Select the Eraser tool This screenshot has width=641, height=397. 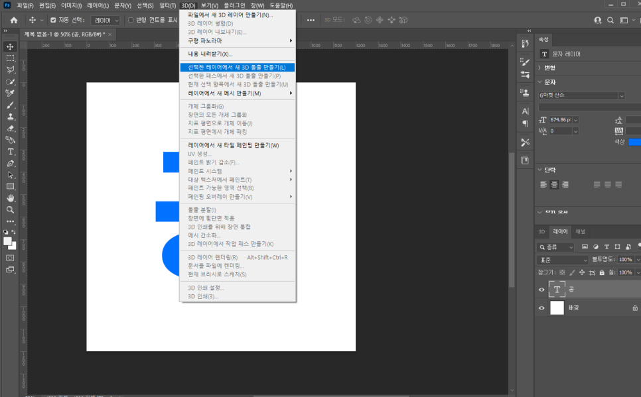point(10,129)
